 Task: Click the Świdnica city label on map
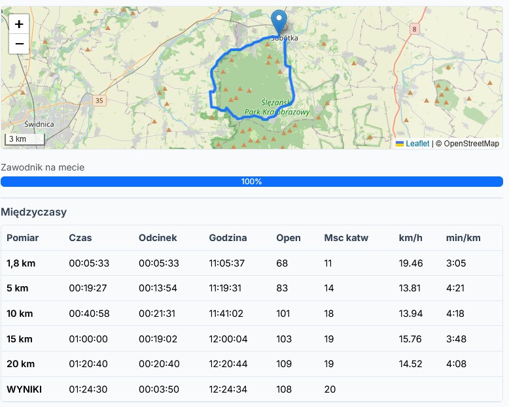pos(39,123)
